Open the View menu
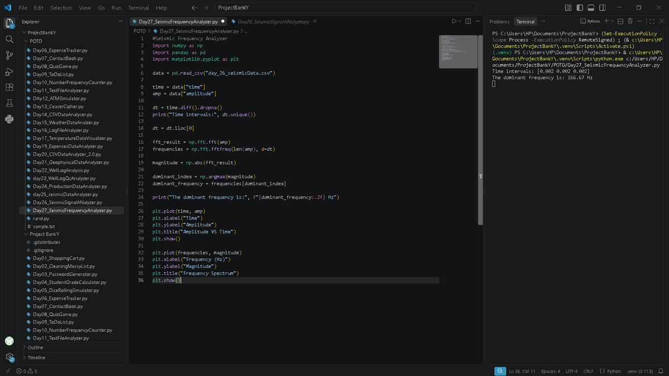This screenshot has width=669, height=376. (85, 8)
